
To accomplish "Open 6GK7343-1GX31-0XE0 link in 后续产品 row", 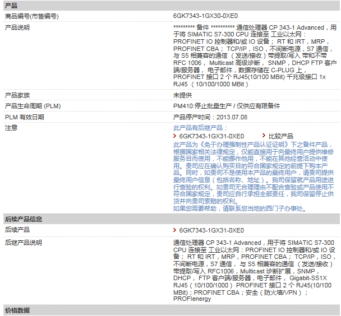I will [211, 230].
